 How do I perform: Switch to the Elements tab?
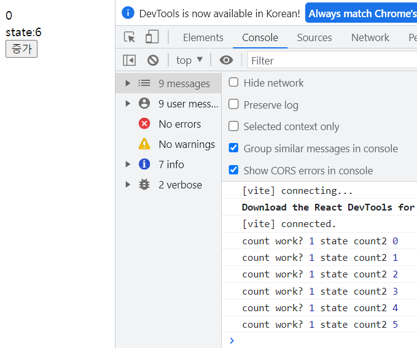(203, 37)
